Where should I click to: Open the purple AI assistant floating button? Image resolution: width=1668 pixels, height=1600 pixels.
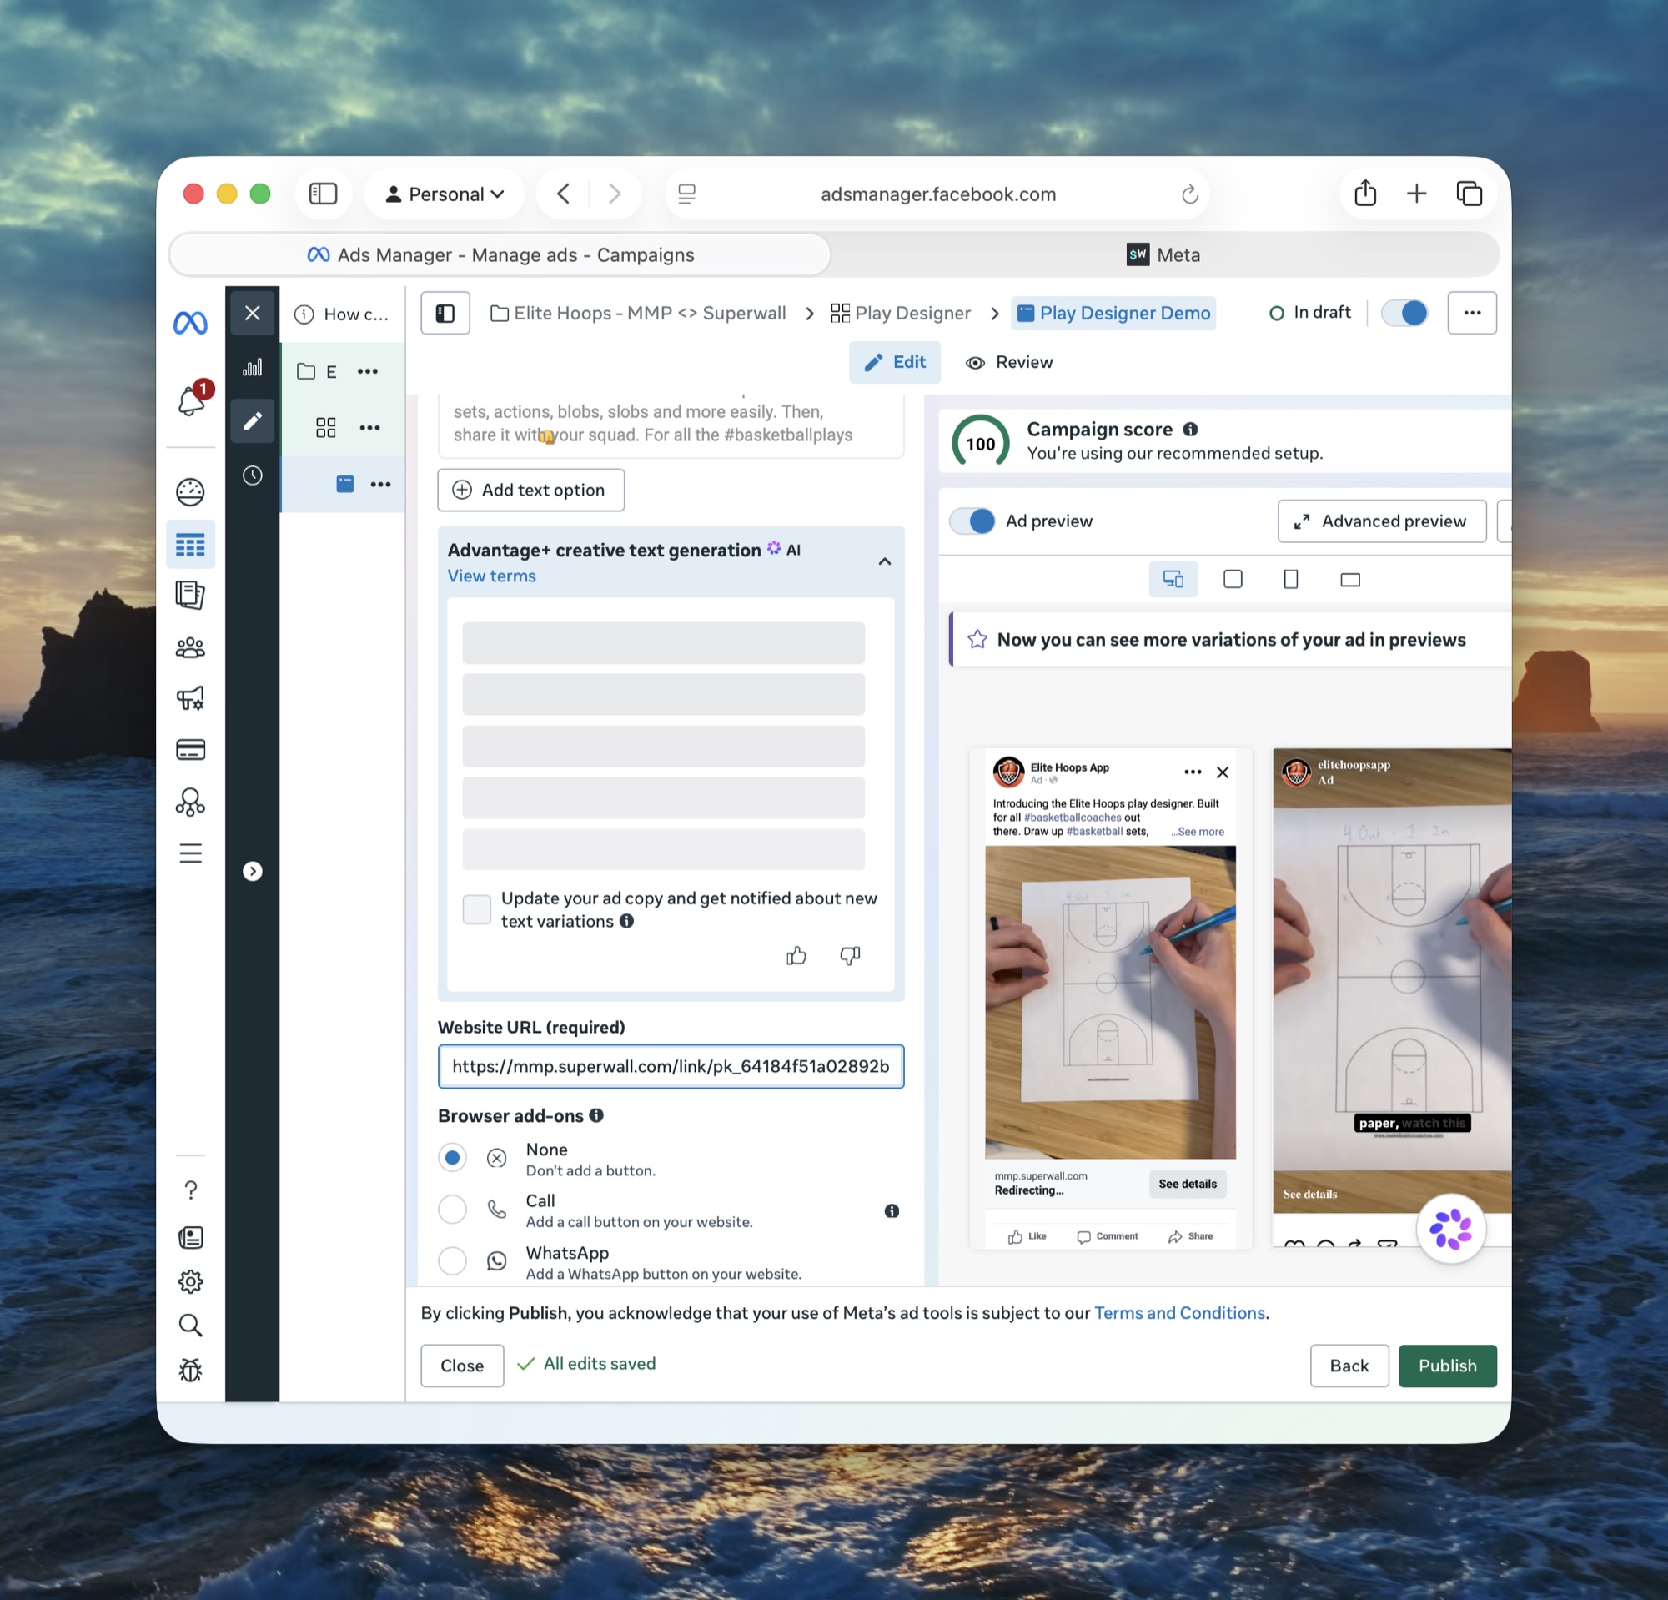[x=1451, y=1229]
